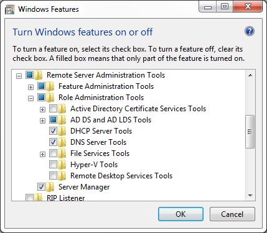Click OK to apply feature changes
The width and height of the screenshot is (267, 233).
[x=180, y=214]
